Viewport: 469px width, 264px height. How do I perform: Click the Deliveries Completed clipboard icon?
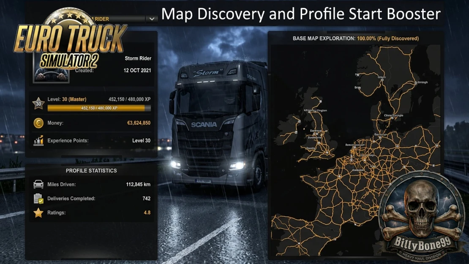coord(38,199)
